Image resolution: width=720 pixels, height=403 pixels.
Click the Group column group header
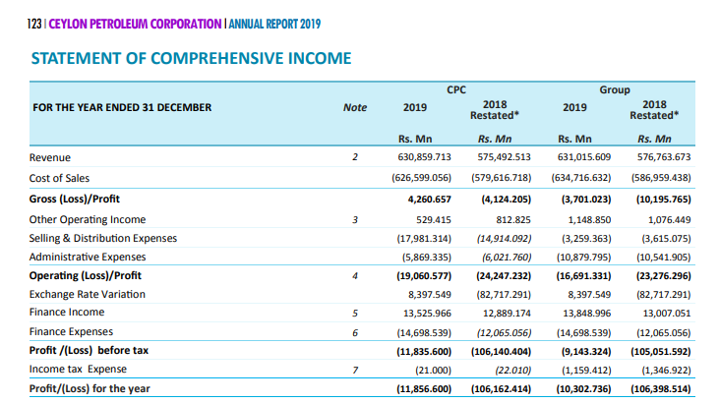coord(615,90)
